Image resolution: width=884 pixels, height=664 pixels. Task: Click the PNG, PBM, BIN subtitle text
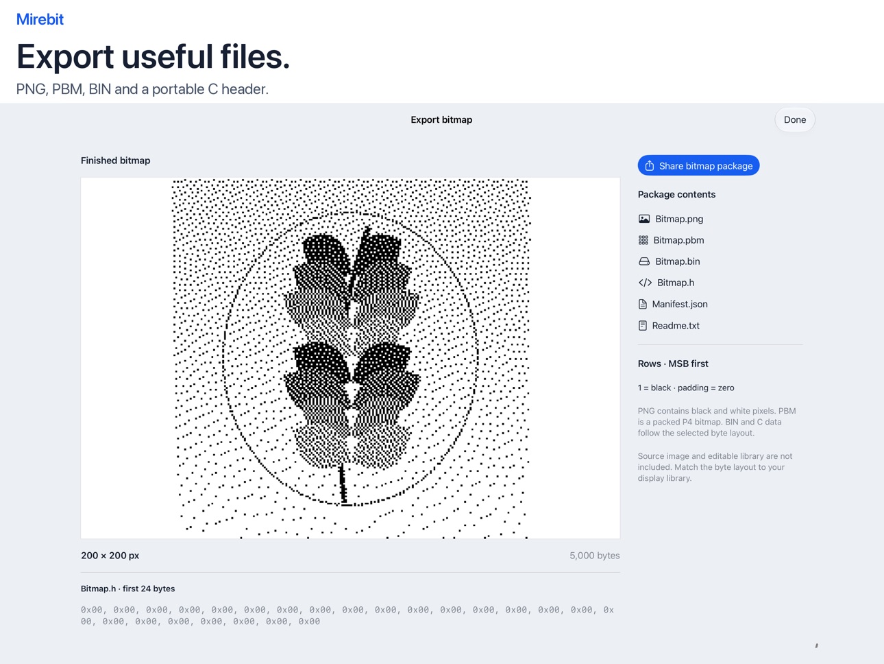tap(143, 89)
